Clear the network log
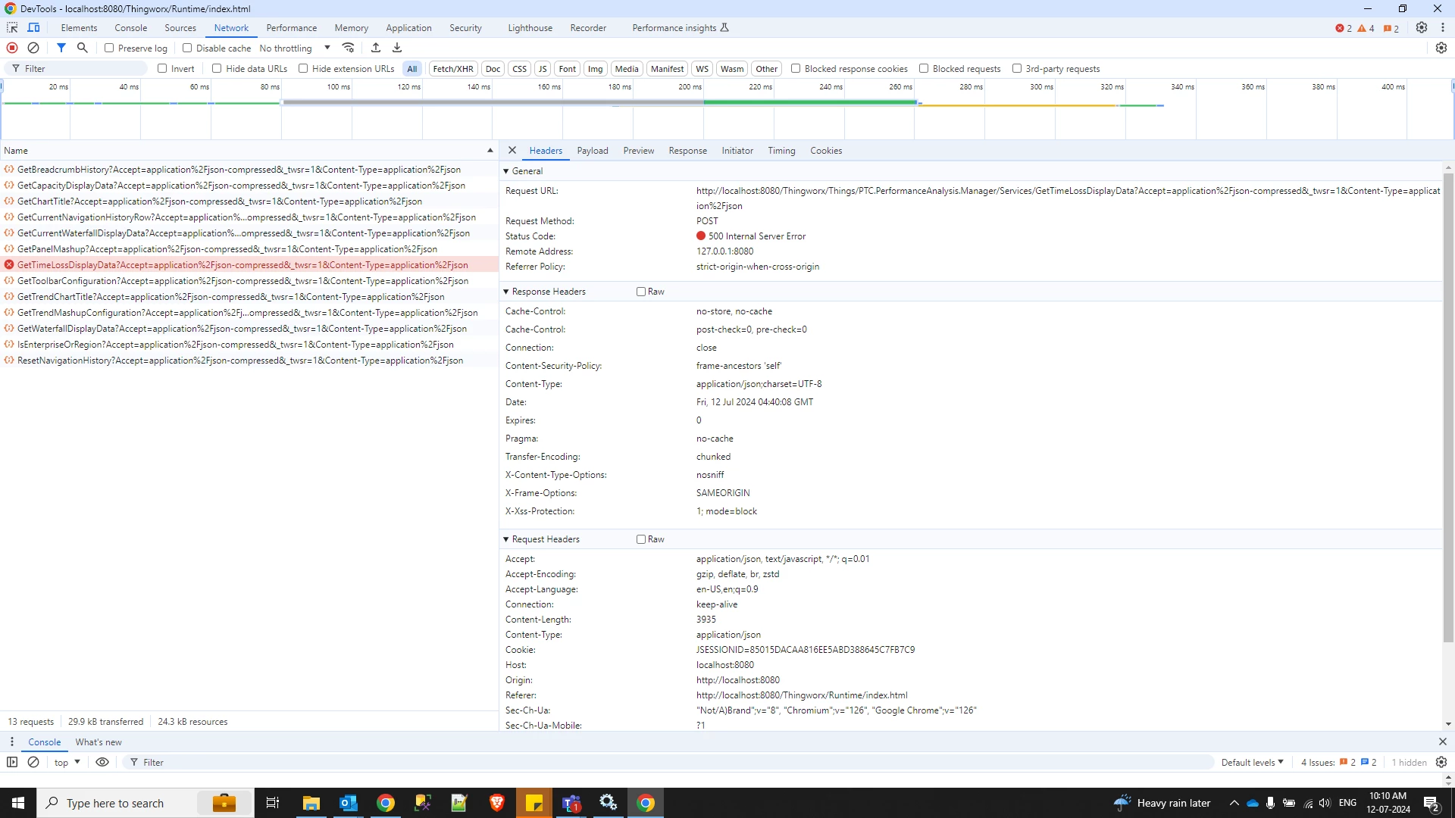The width and height of the screenshot is (1455, 818). pos(33,48)
